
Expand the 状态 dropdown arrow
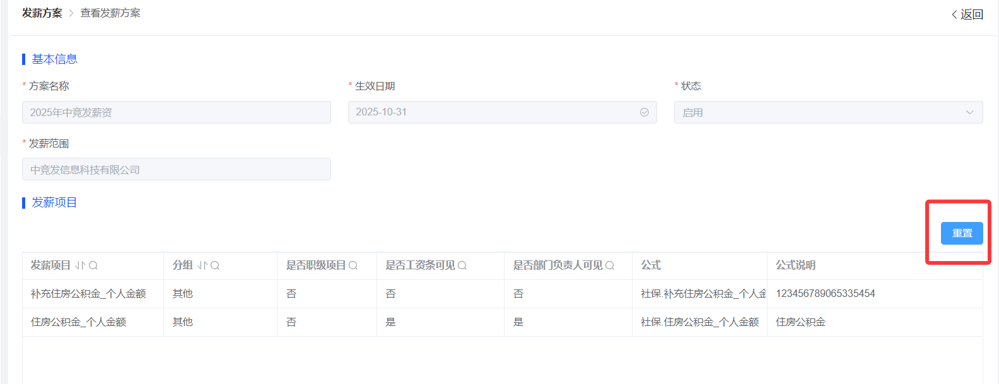pyautogui.click(x=970, y=112)
